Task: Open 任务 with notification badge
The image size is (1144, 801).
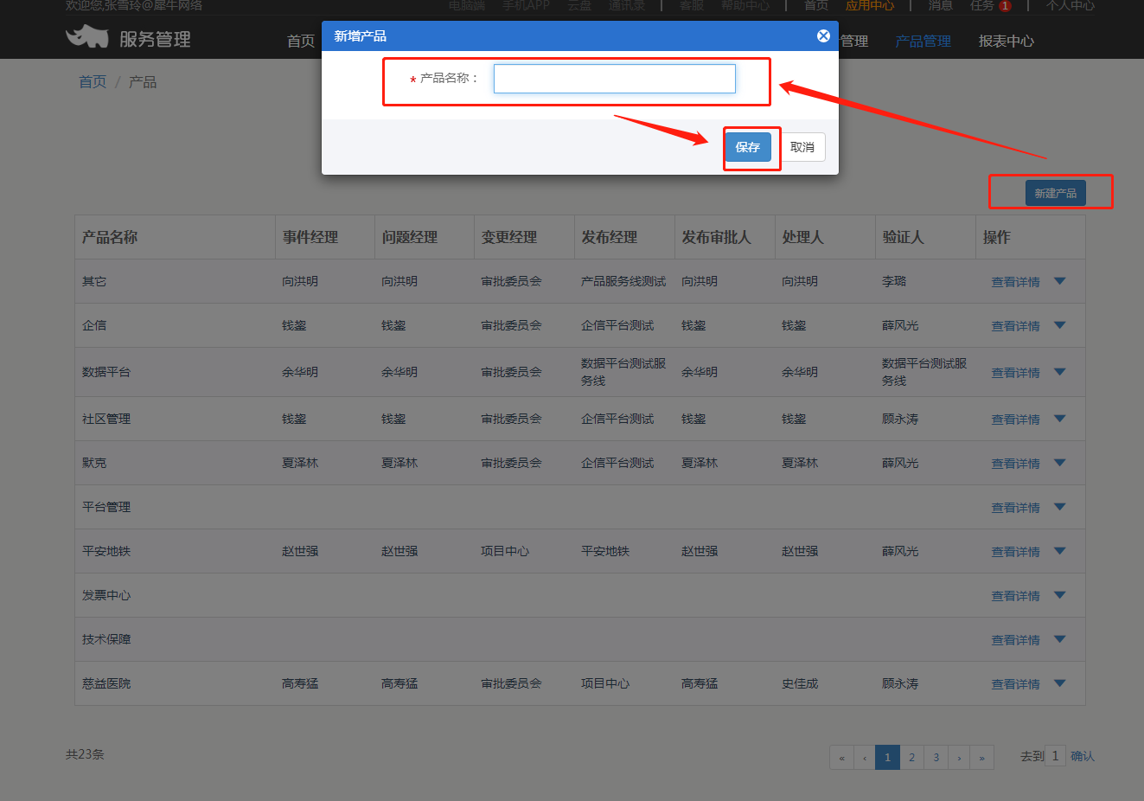Action: click(990, 5)
